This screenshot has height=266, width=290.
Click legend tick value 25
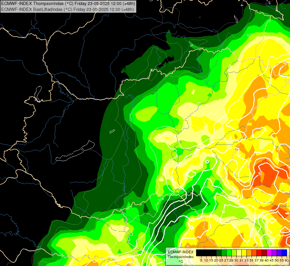pyautogui.click(x=221, y=260)
